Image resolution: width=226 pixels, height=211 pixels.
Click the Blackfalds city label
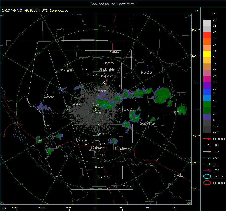click(107, 69)
